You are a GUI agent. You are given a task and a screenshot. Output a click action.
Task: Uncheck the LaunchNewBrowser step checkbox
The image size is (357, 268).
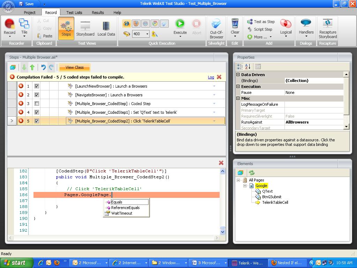point(37,86)
